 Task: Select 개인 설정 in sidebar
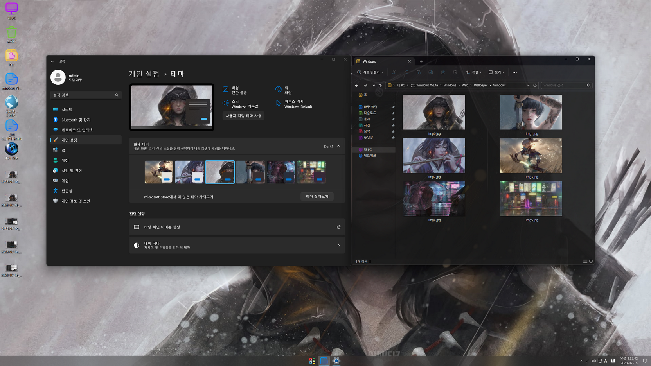click(86, 140)
